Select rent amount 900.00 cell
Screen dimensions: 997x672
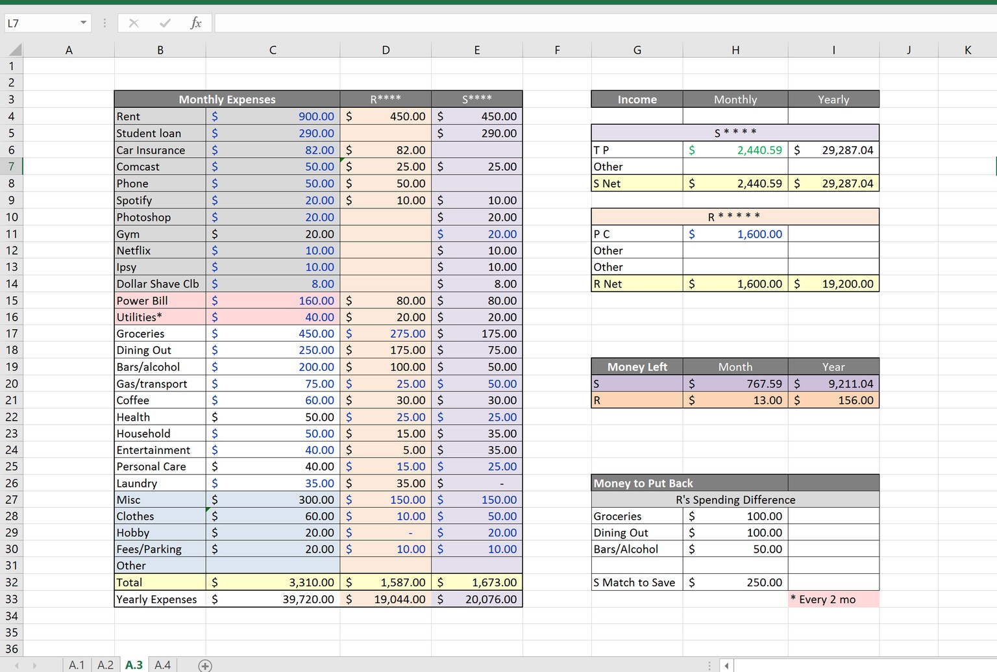point(273,116)
